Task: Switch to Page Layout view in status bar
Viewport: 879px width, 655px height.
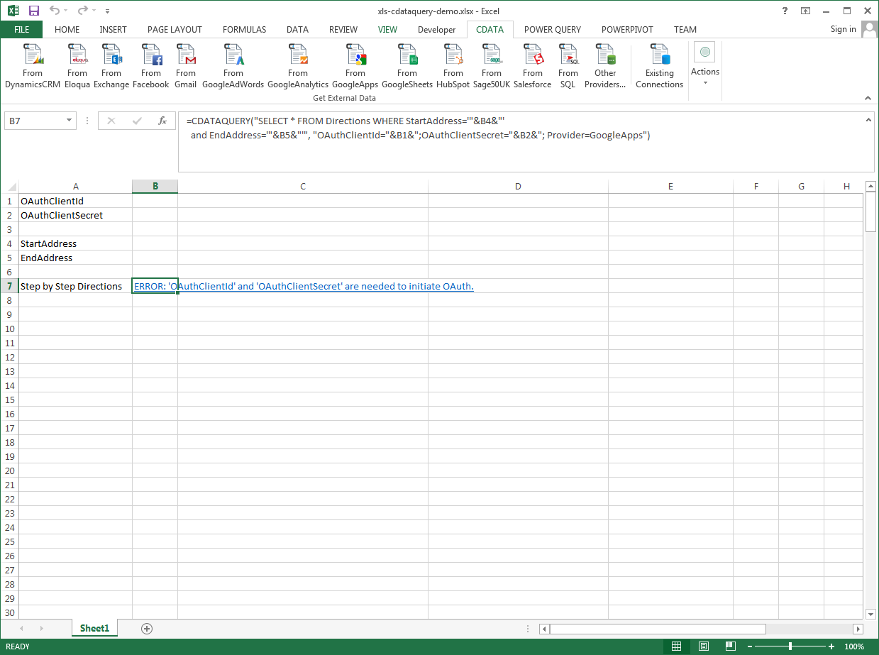Action: tap(703, 646)
